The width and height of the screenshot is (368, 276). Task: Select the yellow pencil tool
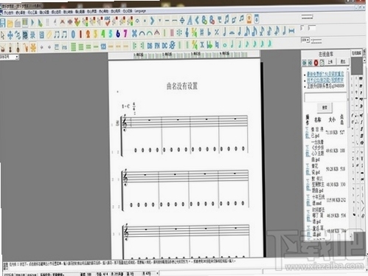point(49,35)
